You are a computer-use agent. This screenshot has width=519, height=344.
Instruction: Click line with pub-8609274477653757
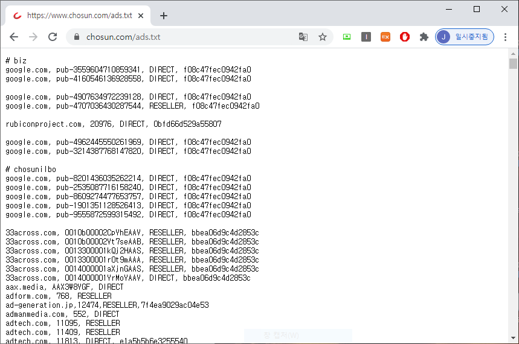click(129, 197)
